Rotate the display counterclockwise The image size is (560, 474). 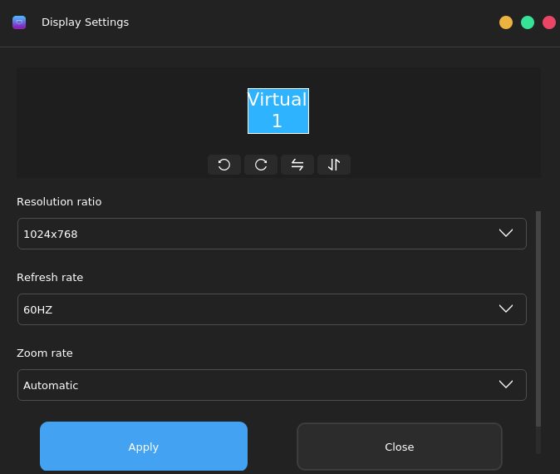[224, 165]
